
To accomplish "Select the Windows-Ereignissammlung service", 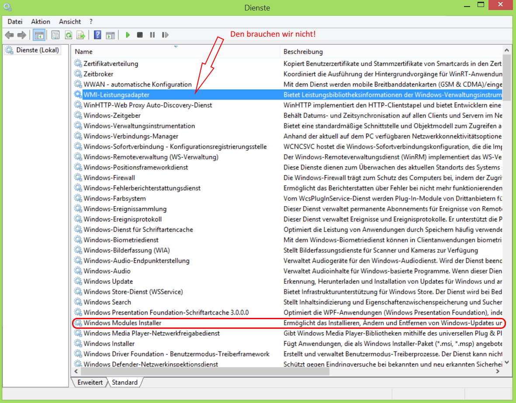I will (x=287, y=209).
